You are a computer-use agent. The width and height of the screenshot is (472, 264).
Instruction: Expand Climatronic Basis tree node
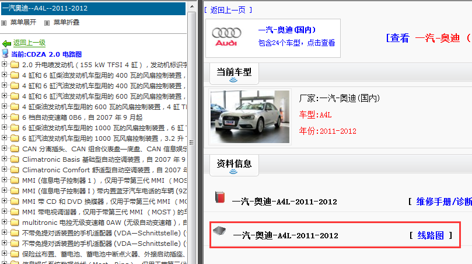point(4,159)
